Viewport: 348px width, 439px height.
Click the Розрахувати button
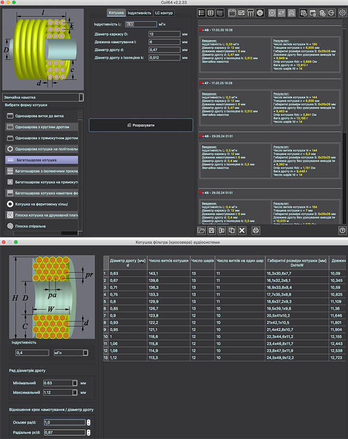click(141, 125)
